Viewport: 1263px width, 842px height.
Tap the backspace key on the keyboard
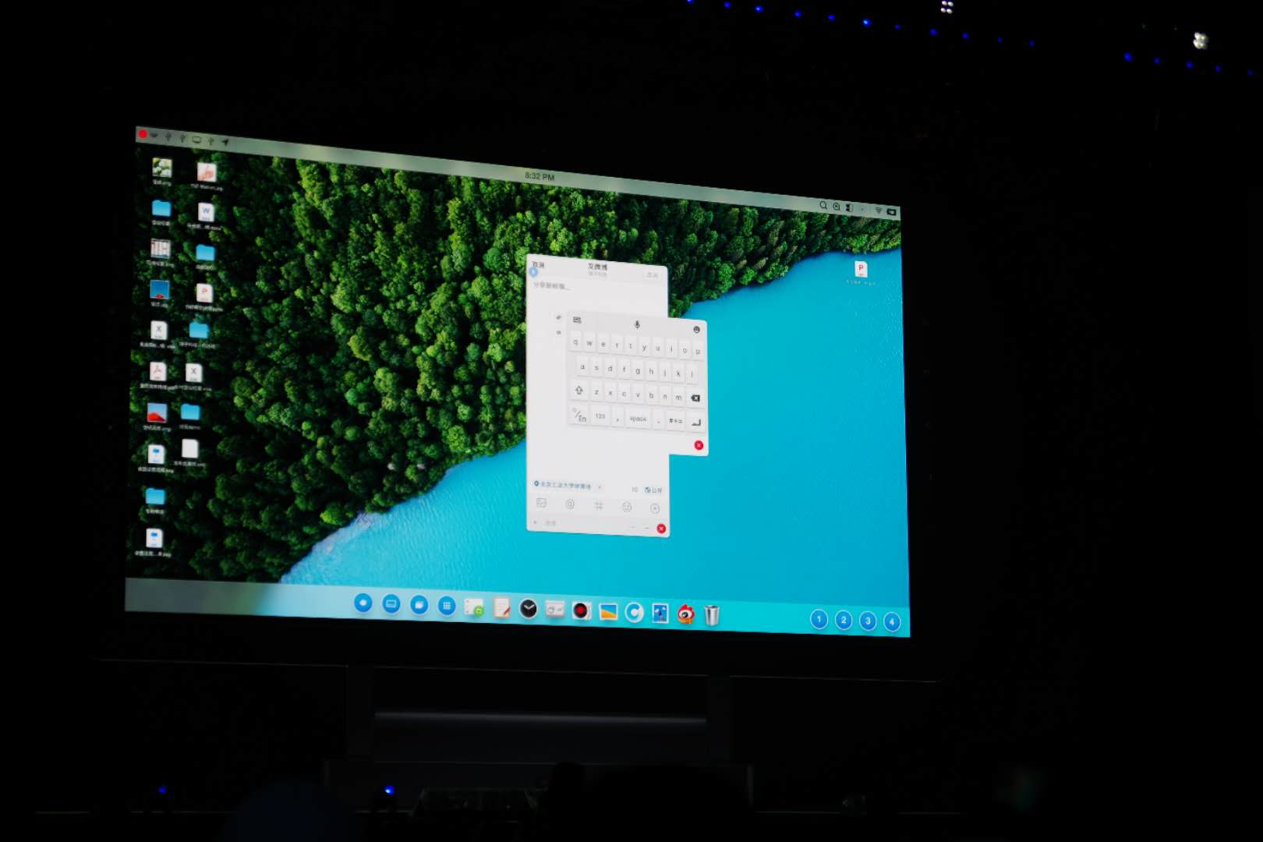(695, 398)
